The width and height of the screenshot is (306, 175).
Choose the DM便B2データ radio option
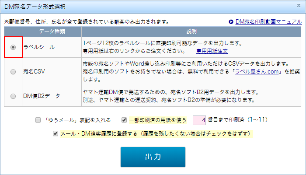[13, 96]
